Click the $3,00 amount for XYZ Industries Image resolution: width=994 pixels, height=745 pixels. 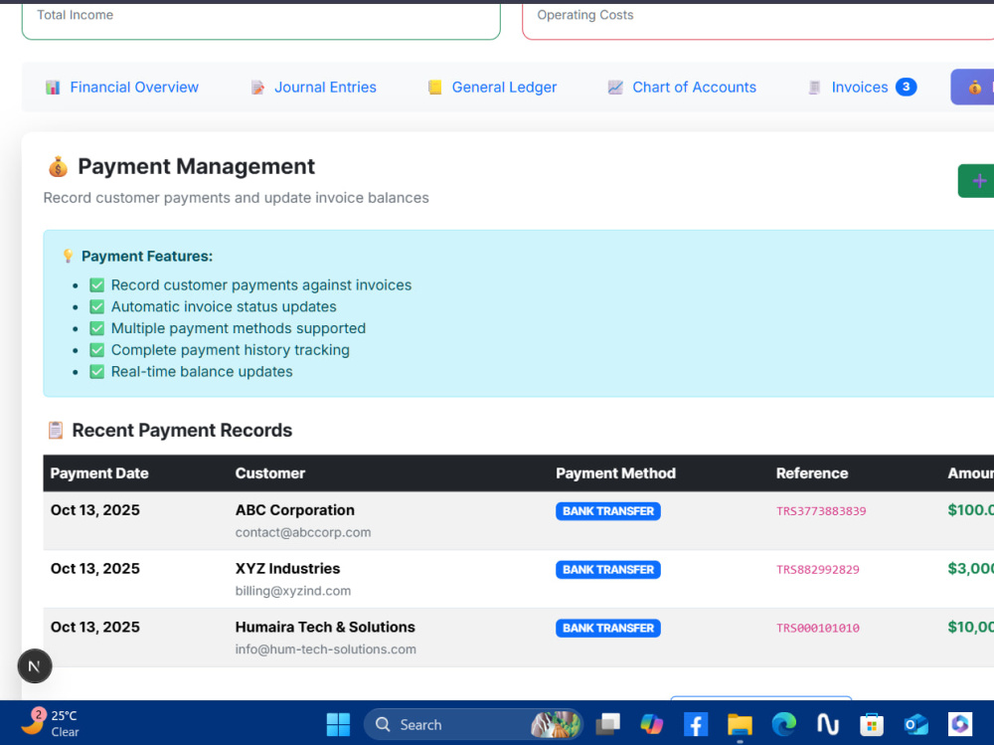click(970, 569)
